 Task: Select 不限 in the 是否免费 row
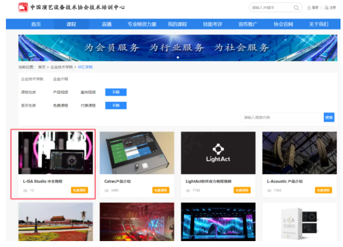coord(116,106)
